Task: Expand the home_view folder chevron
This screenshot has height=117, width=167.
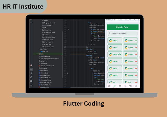Action: (41, 25)
